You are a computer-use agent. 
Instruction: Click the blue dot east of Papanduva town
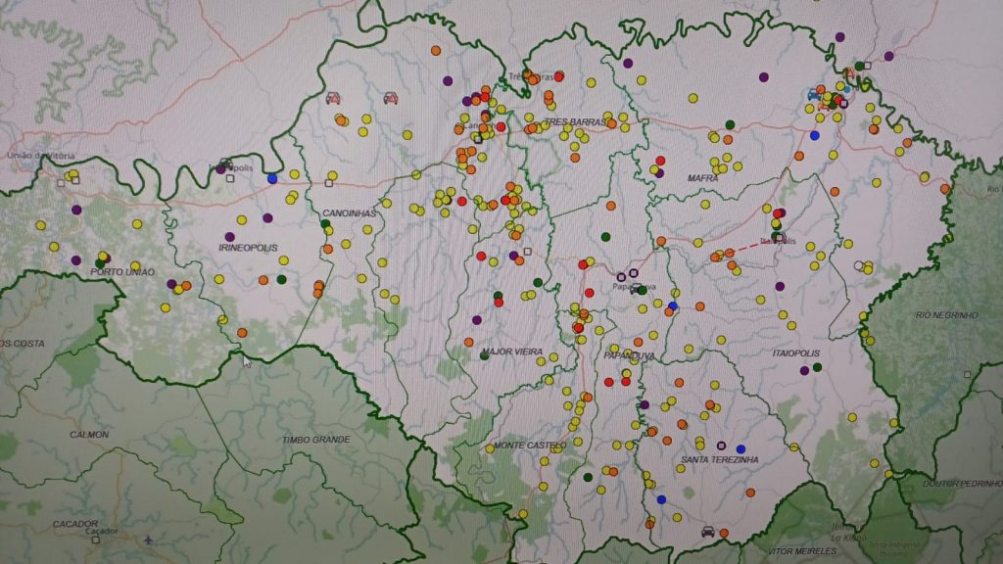click(673, 306)
